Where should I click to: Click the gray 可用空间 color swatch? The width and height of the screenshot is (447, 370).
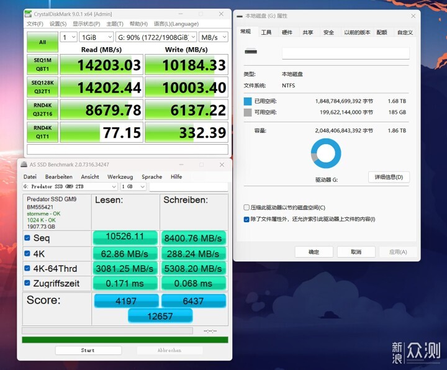(248, 112)
